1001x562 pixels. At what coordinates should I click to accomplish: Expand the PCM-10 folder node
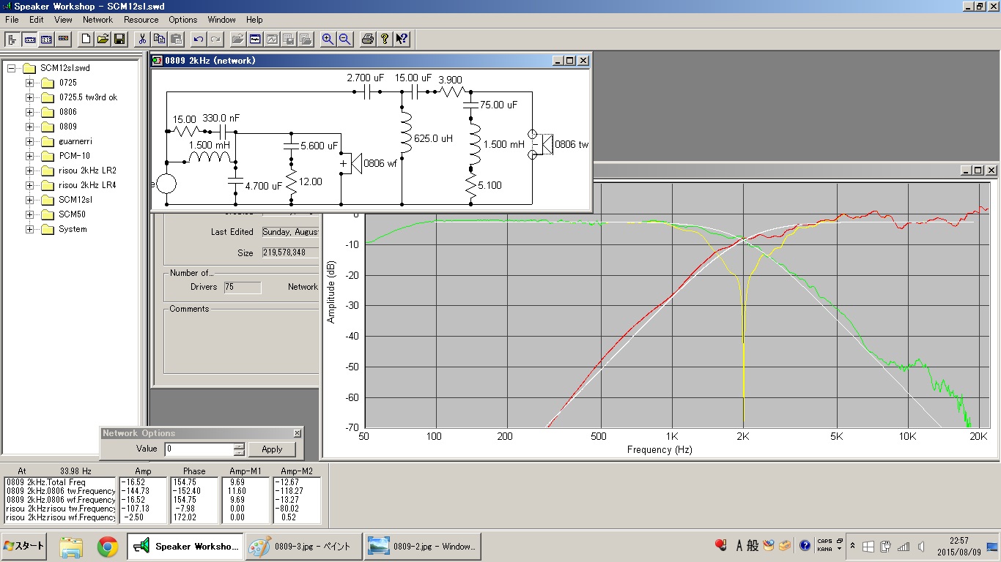tap(30, 156)
